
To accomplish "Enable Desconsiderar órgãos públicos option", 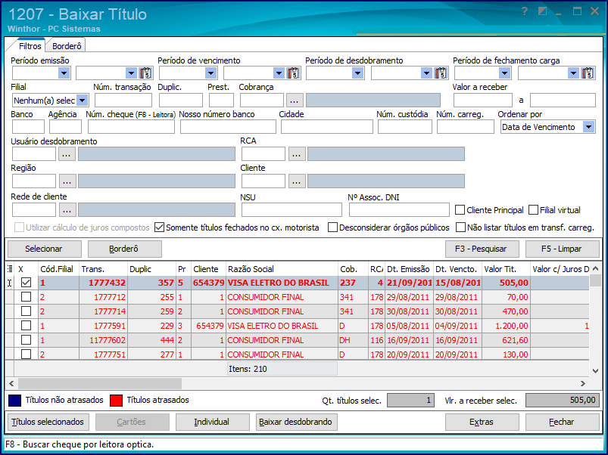I will click(332, 227).
